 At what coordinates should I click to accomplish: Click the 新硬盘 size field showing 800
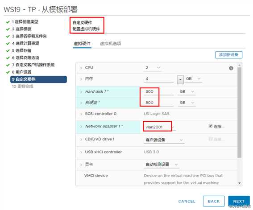pyautogui.click(x=158, y=103)
